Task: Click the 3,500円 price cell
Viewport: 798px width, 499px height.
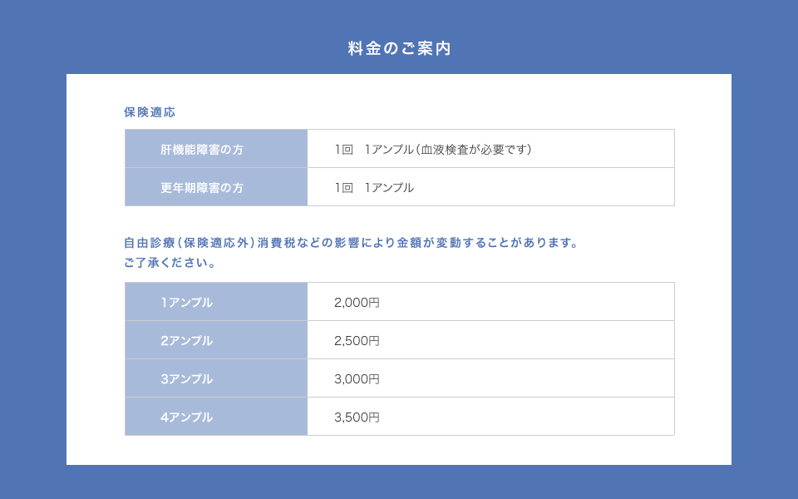Action: point(357,417)
